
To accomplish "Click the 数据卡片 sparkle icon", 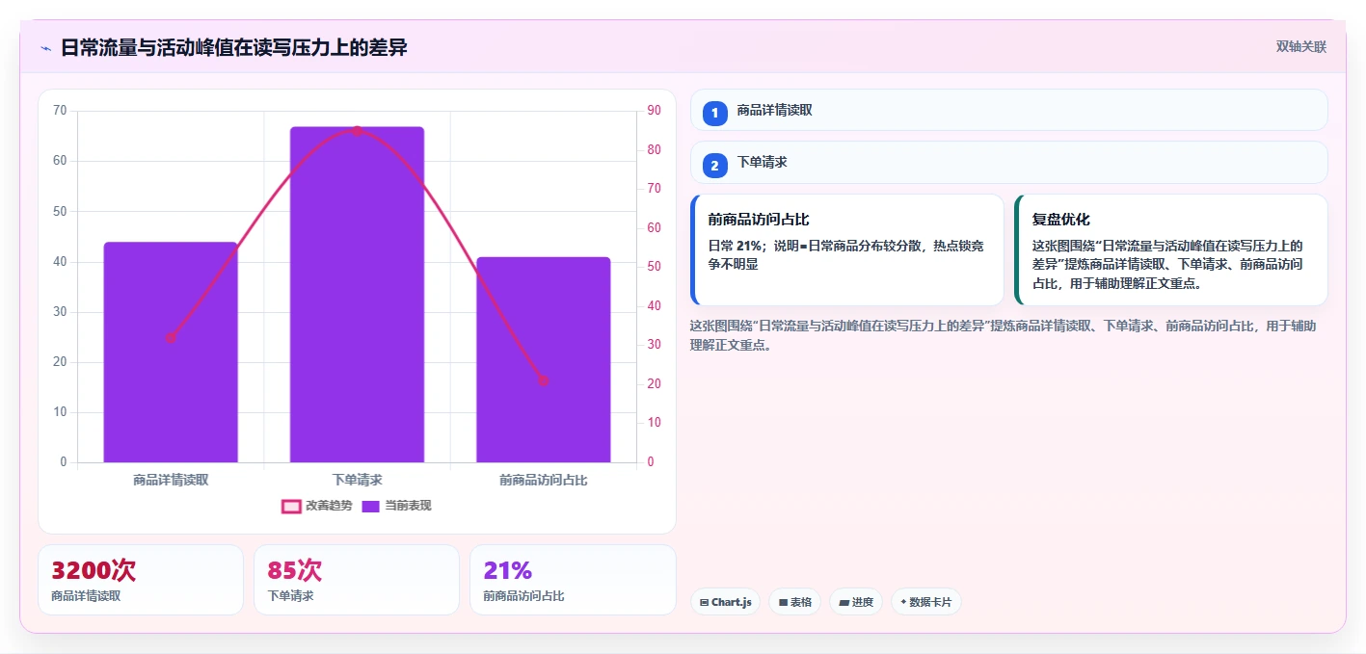I will click(903, 603).
